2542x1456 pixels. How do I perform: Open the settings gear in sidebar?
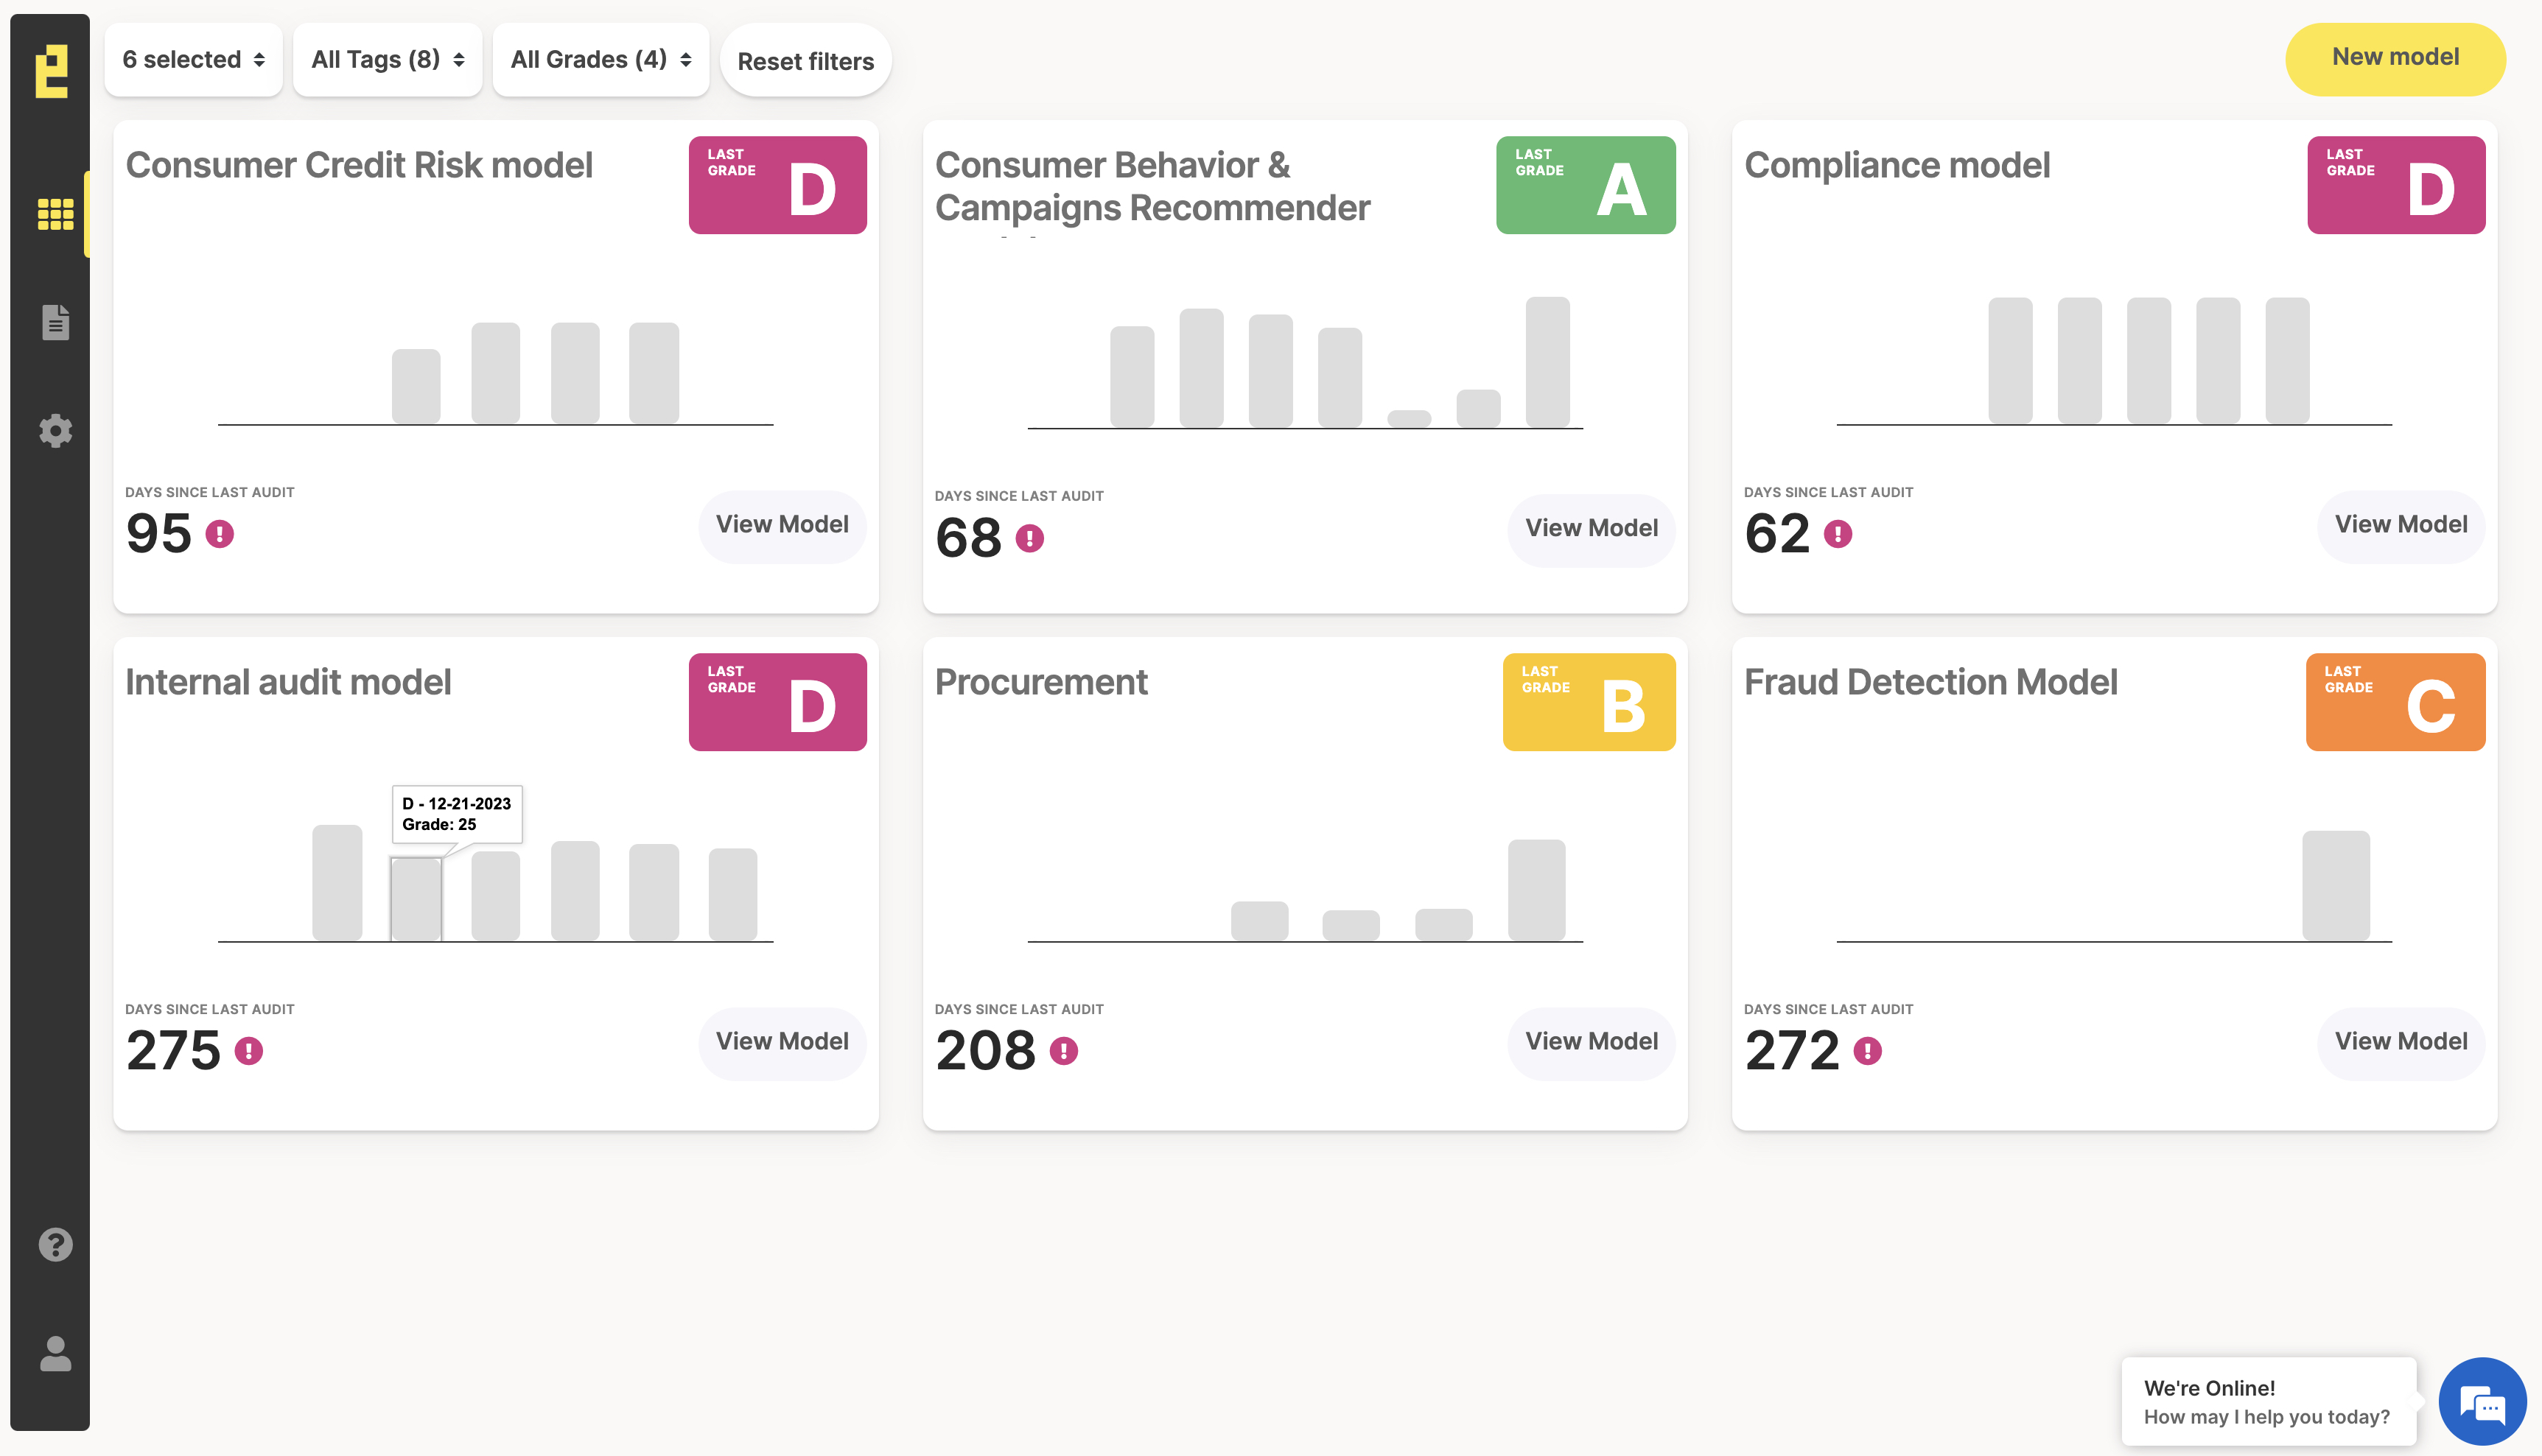tap(55, 431)
